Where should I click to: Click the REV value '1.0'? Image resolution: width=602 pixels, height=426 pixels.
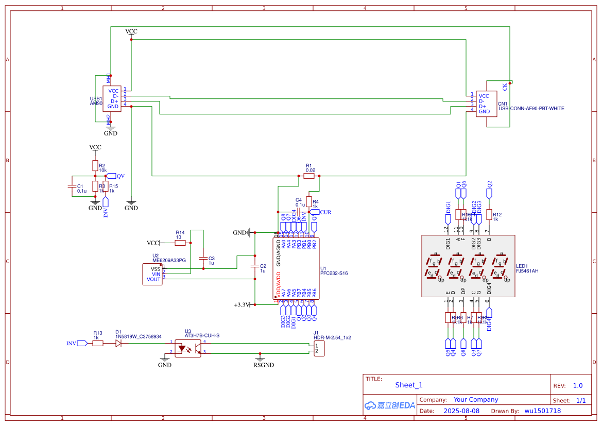[578, 386]
